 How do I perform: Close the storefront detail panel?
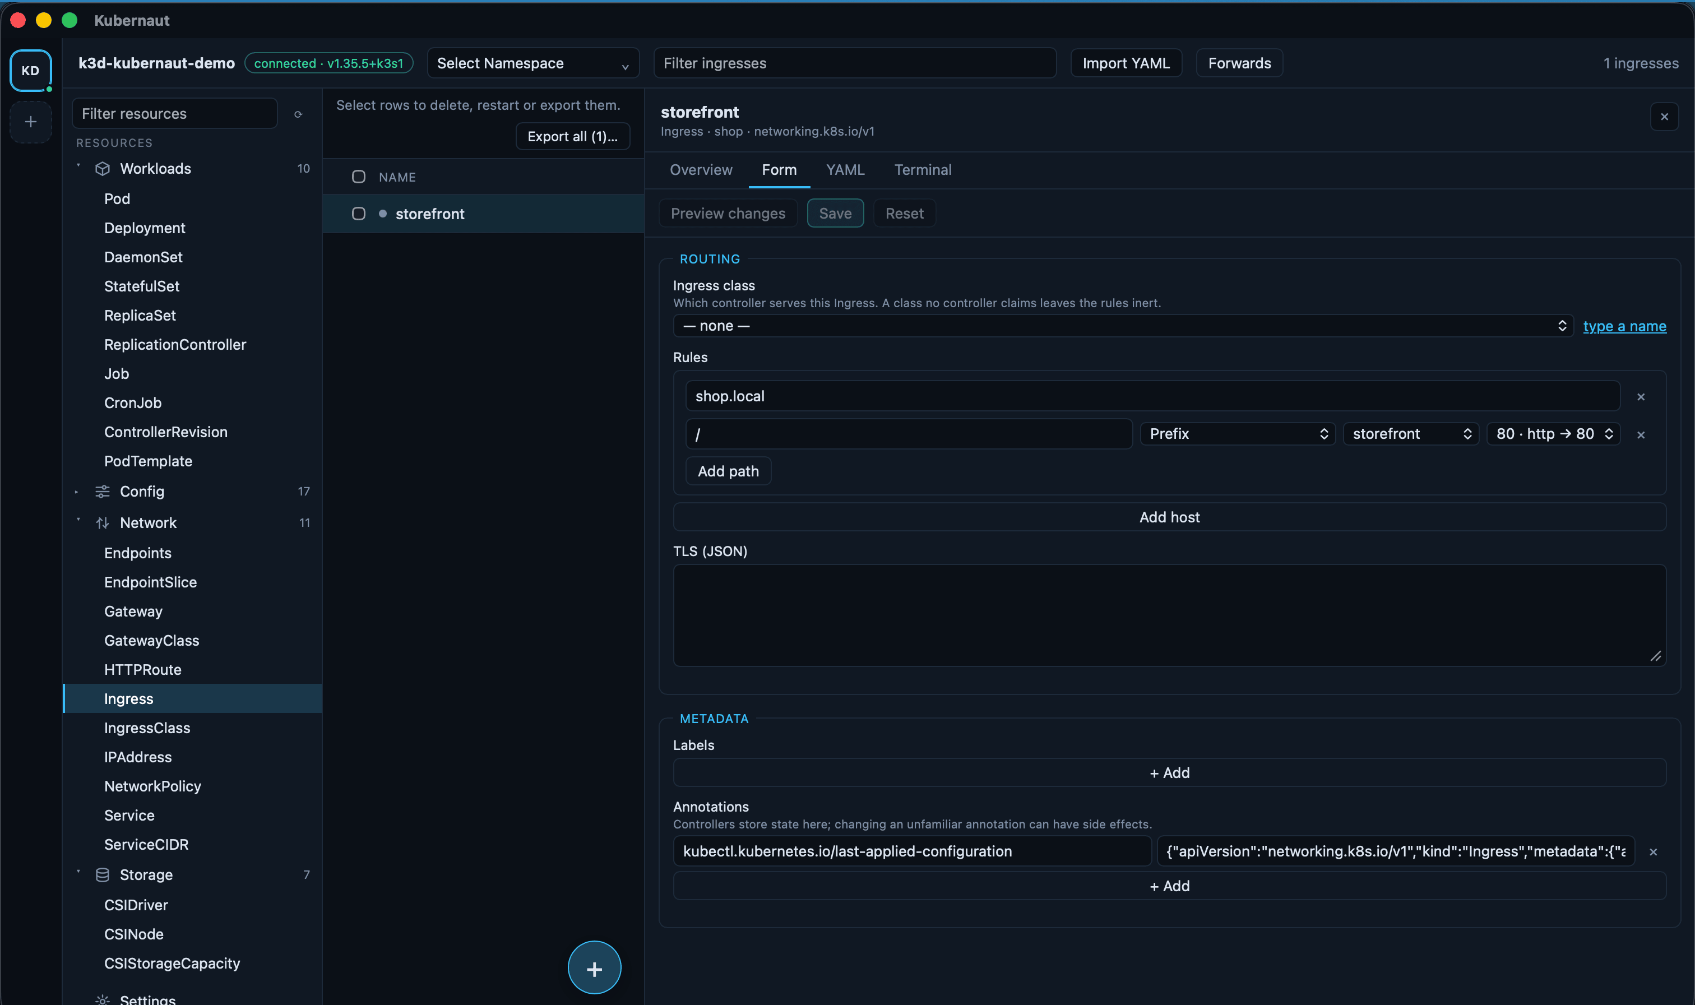point(1664,117)
